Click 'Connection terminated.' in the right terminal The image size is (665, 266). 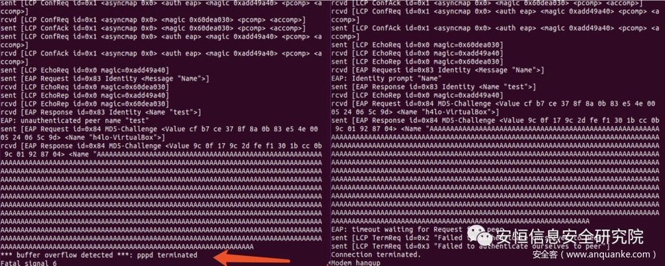click(x=375, y=254)
